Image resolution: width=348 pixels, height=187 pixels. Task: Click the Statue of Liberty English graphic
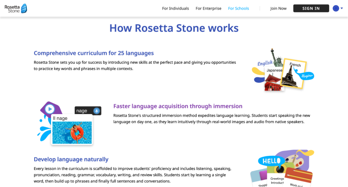(x=276, y=58)
